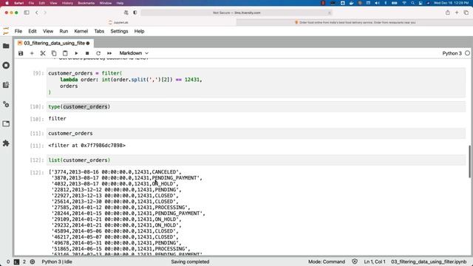Go back with Safari back arrow

[x=37, y=13]
